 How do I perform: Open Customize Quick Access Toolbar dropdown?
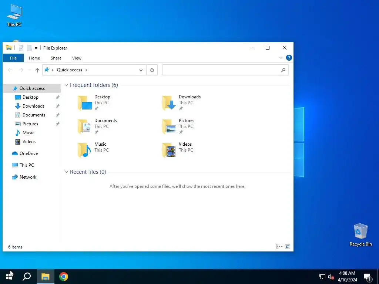(x=36, y=48)
